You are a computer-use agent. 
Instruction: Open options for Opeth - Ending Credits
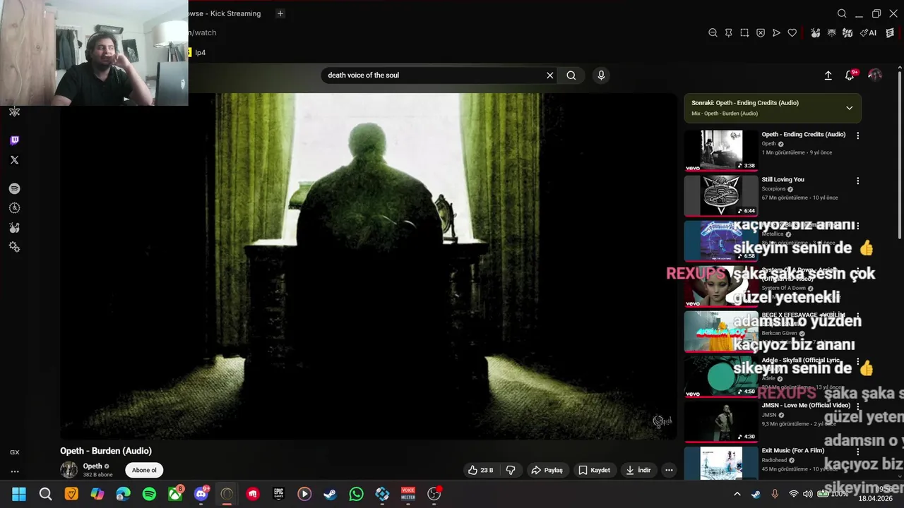858,135
